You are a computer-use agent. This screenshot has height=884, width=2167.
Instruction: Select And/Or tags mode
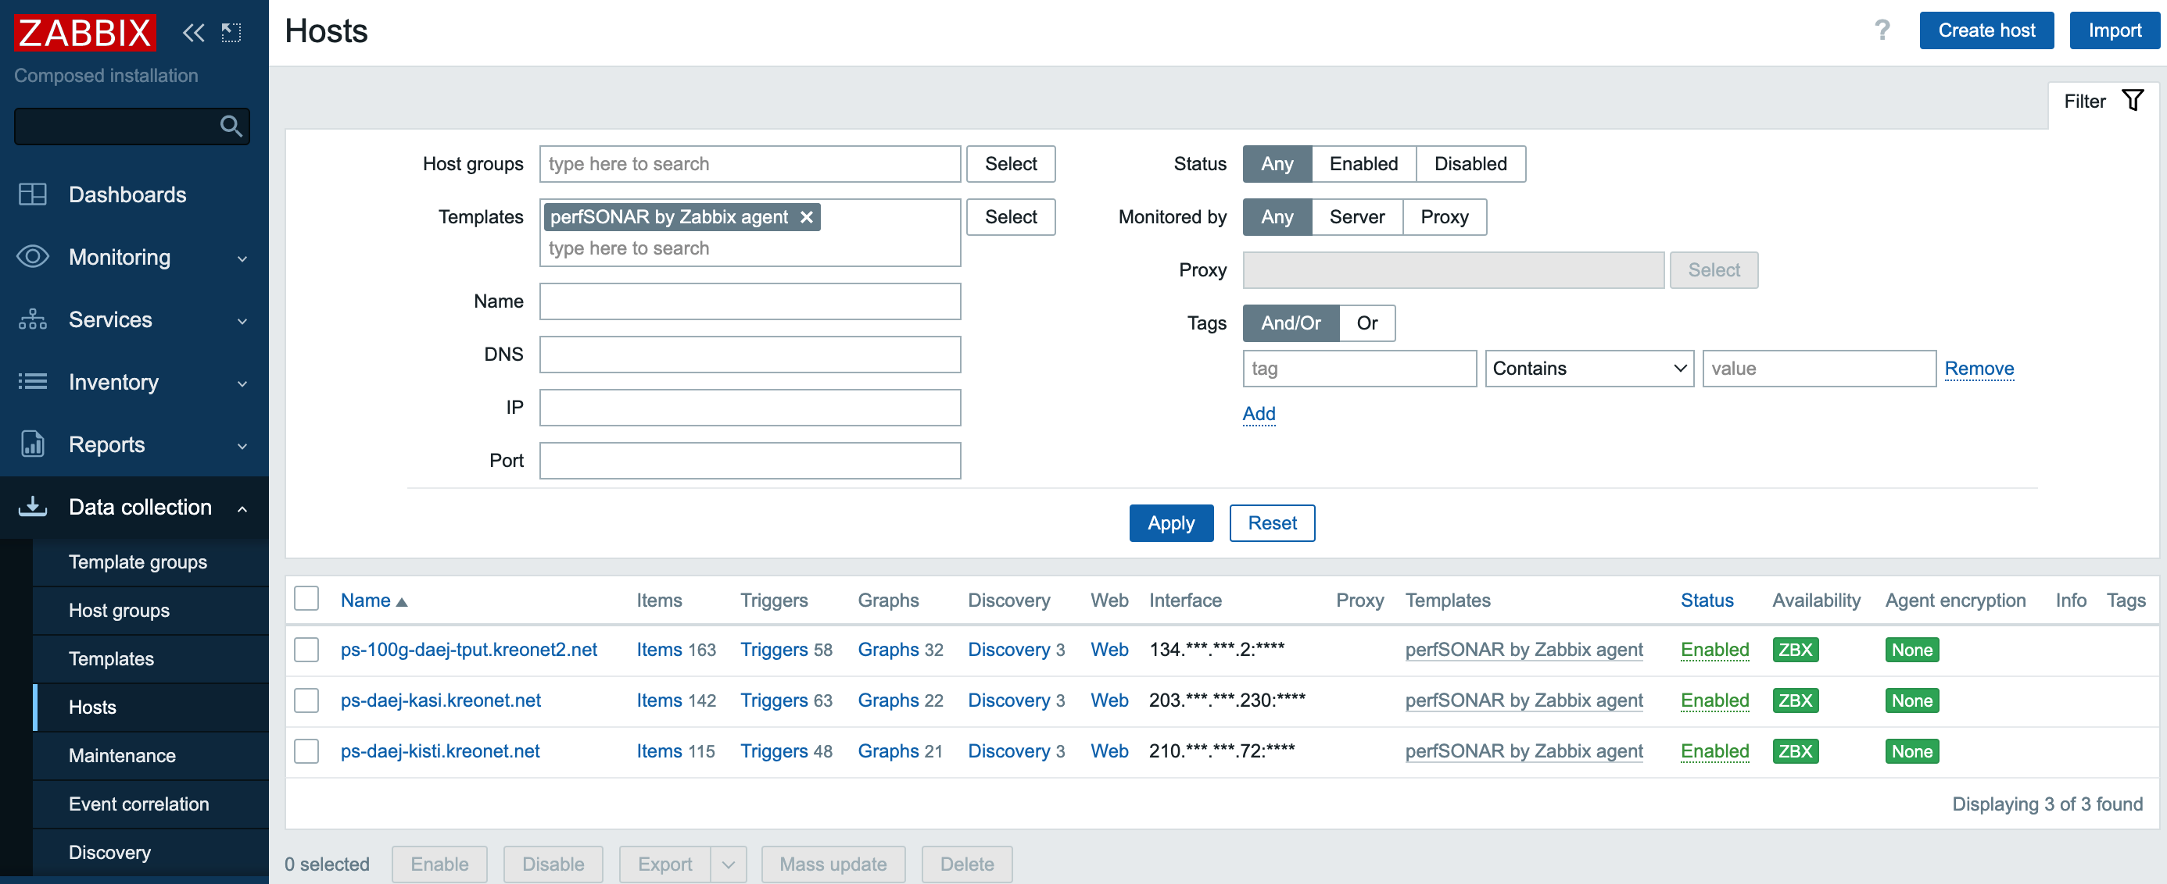(1290, 323)
